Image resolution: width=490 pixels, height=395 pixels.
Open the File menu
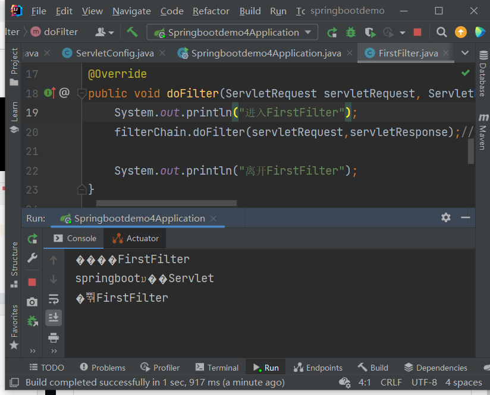[39, 11]
